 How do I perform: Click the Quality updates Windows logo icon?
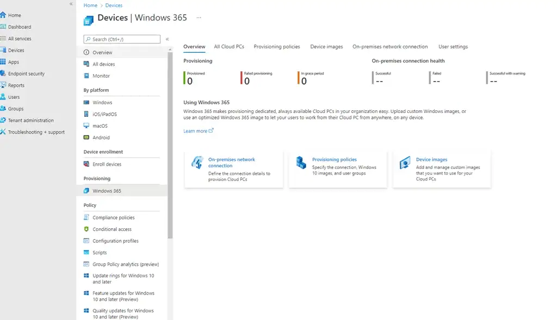pos(86,310)
